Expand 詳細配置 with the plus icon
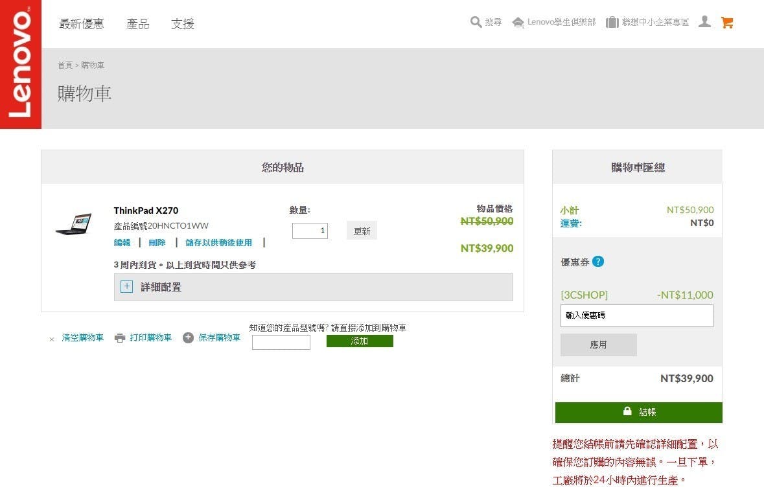 [x=126, y=286]
